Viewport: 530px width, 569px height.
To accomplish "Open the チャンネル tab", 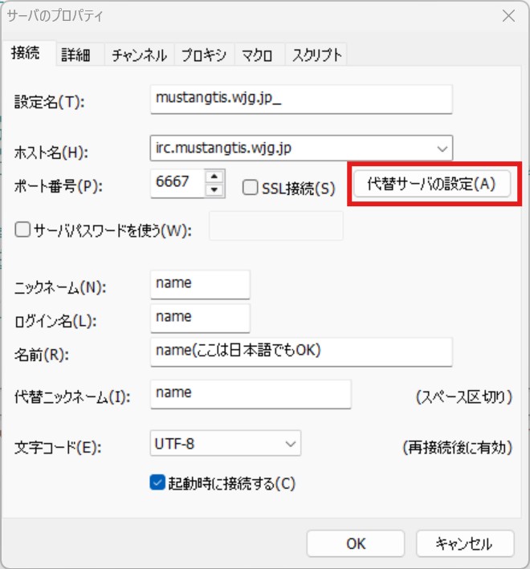I will point(140,55).
